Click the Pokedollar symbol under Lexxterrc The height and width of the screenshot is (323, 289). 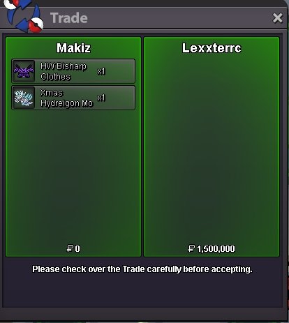point(191,248)
